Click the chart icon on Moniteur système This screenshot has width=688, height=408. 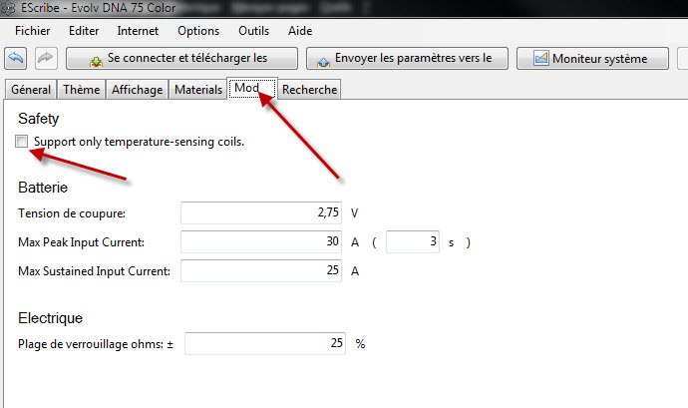click(541, 58)
